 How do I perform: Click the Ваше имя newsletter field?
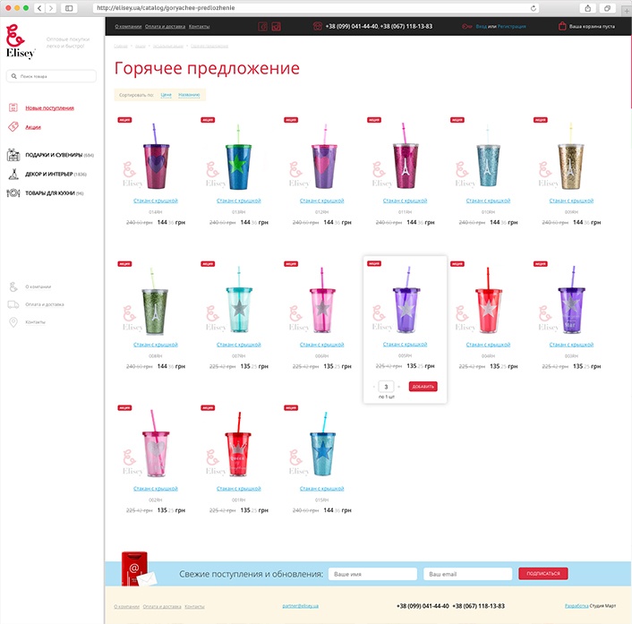pyautogui.click(x=372, y=574)
